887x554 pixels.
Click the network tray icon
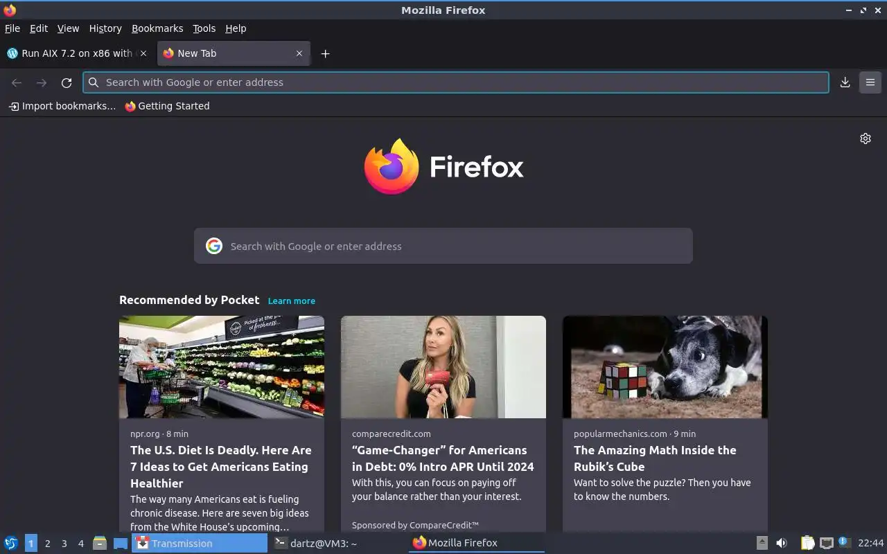tap(826, 544)
